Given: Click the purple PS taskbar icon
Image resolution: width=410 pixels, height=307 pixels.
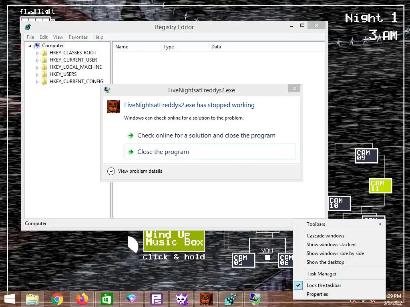Looking at the screenshot, I should 157,299.
